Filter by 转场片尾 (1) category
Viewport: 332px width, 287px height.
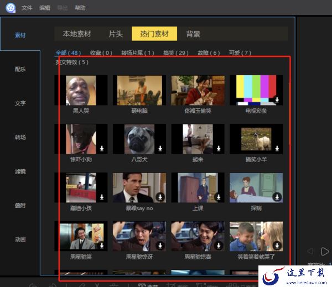click(x=138, y=53)
